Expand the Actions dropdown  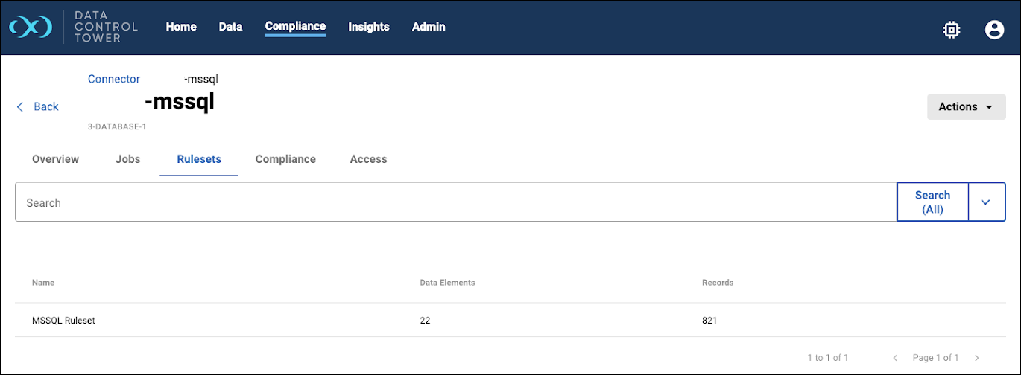tap(966, 106)
